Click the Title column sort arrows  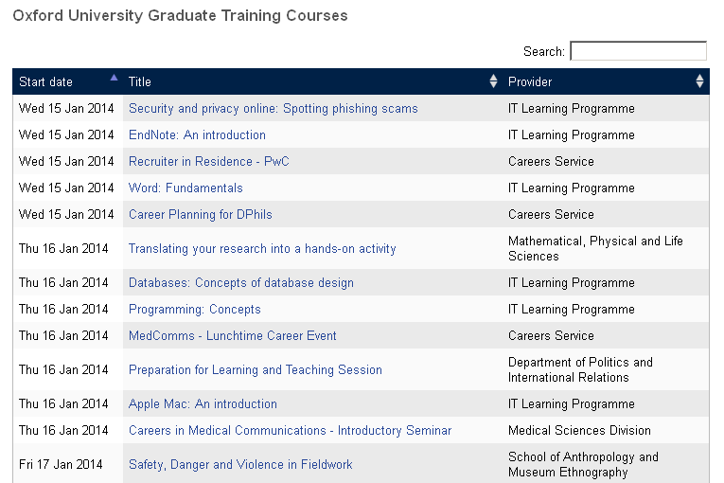(x=493, y=81)
